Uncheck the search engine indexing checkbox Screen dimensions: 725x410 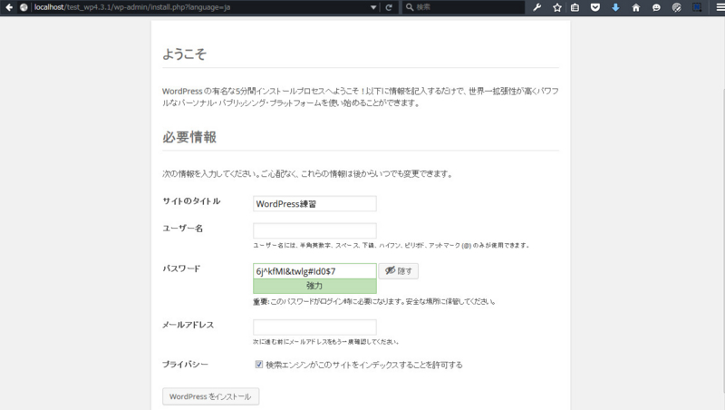pos(259,364)
